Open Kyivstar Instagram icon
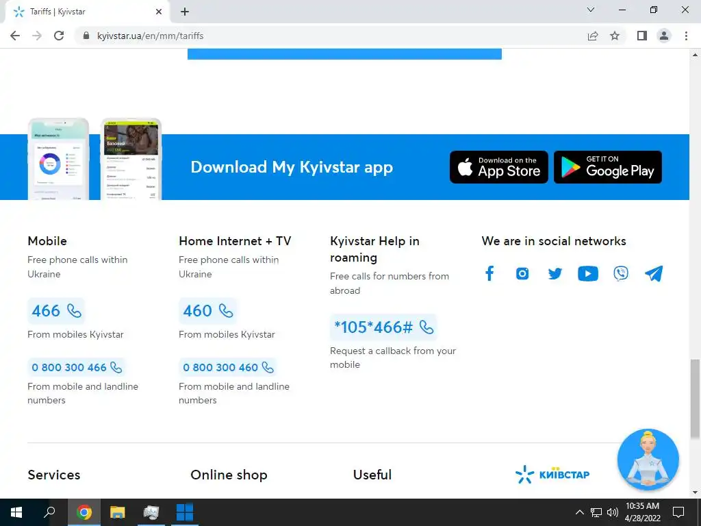This screenshot has height=526, width=701. tap(522, 273)
